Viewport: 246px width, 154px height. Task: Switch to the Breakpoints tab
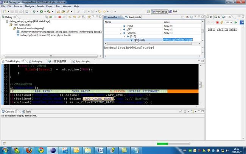point(133,17)
